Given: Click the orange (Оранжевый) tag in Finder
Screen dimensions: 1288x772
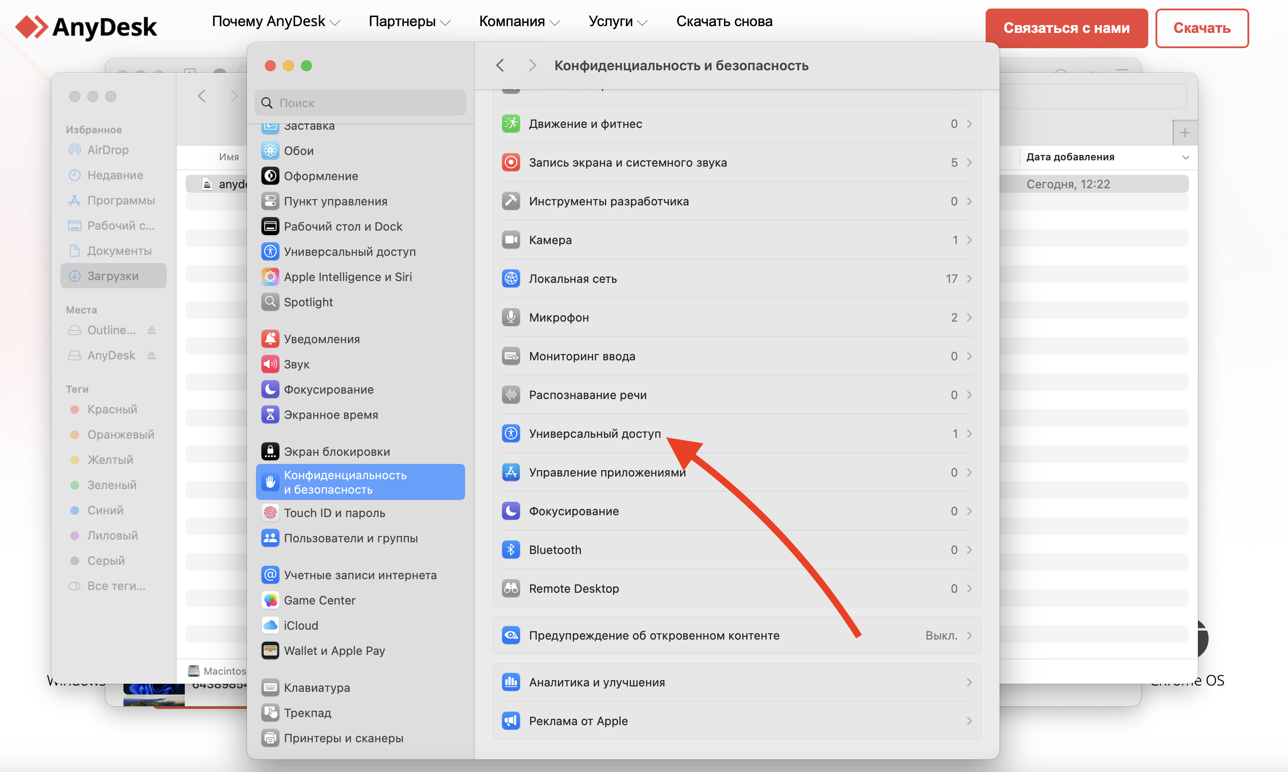Looking at the screenshot, I should (x=112, y=434).
